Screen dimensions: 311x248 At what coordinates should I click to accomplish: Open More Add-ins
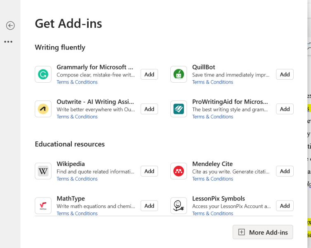[263, 232]
